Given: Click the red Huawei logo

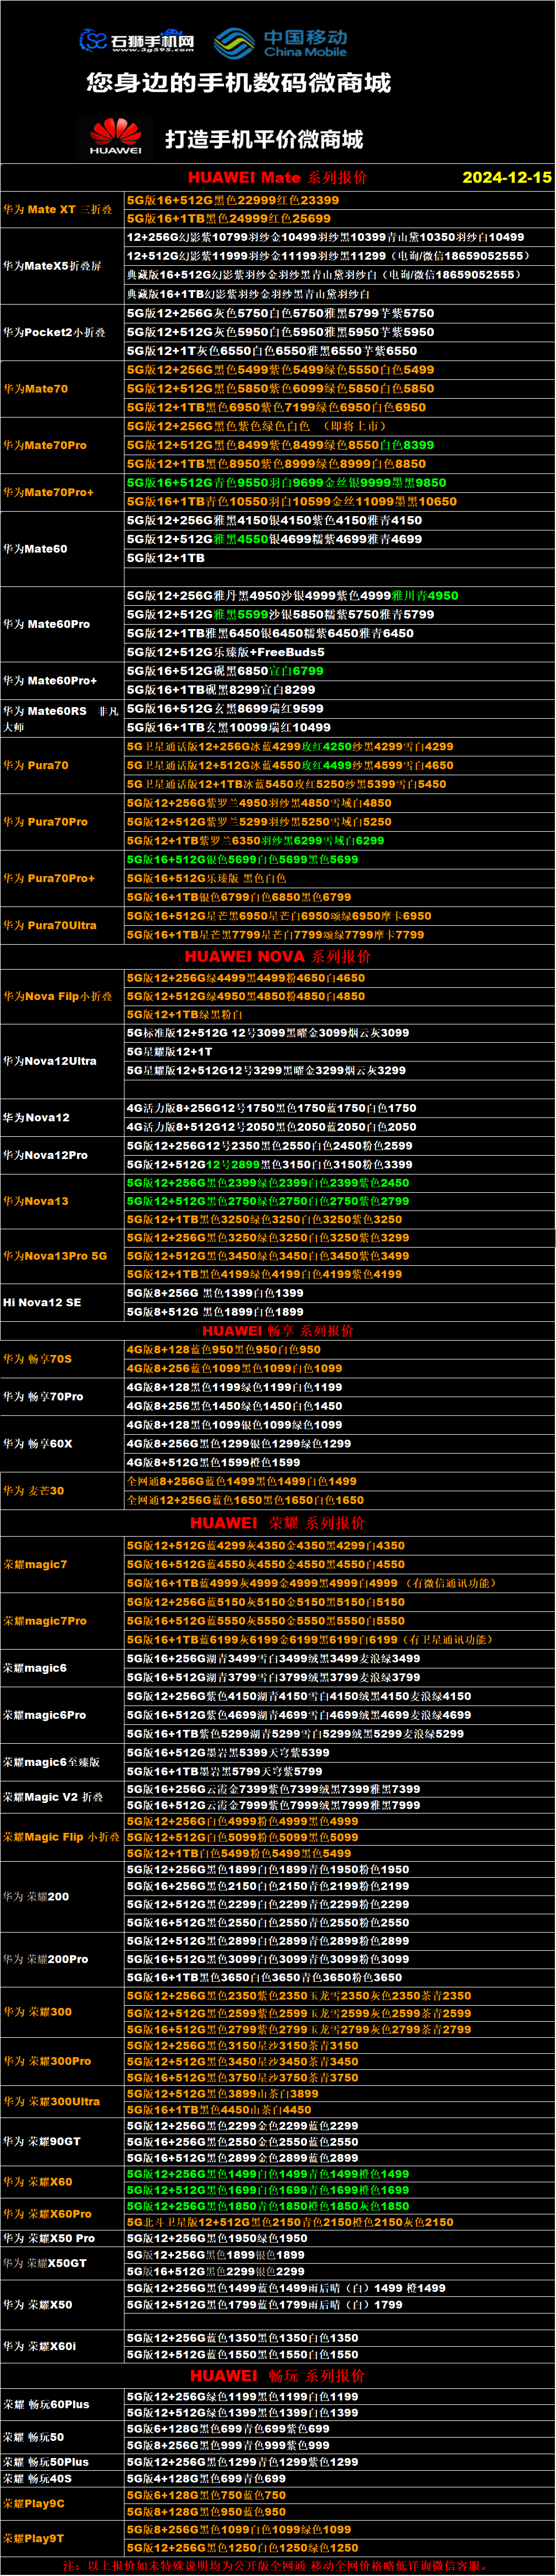Looking at the screenshot, I should point(116,136).
